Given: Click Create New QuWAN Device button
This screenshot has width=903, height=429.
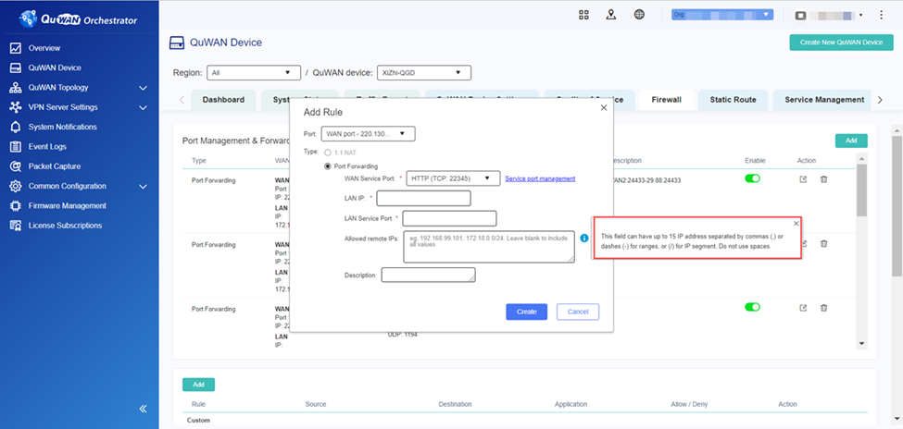Looking at the screenshot, I should pos(841,43).
